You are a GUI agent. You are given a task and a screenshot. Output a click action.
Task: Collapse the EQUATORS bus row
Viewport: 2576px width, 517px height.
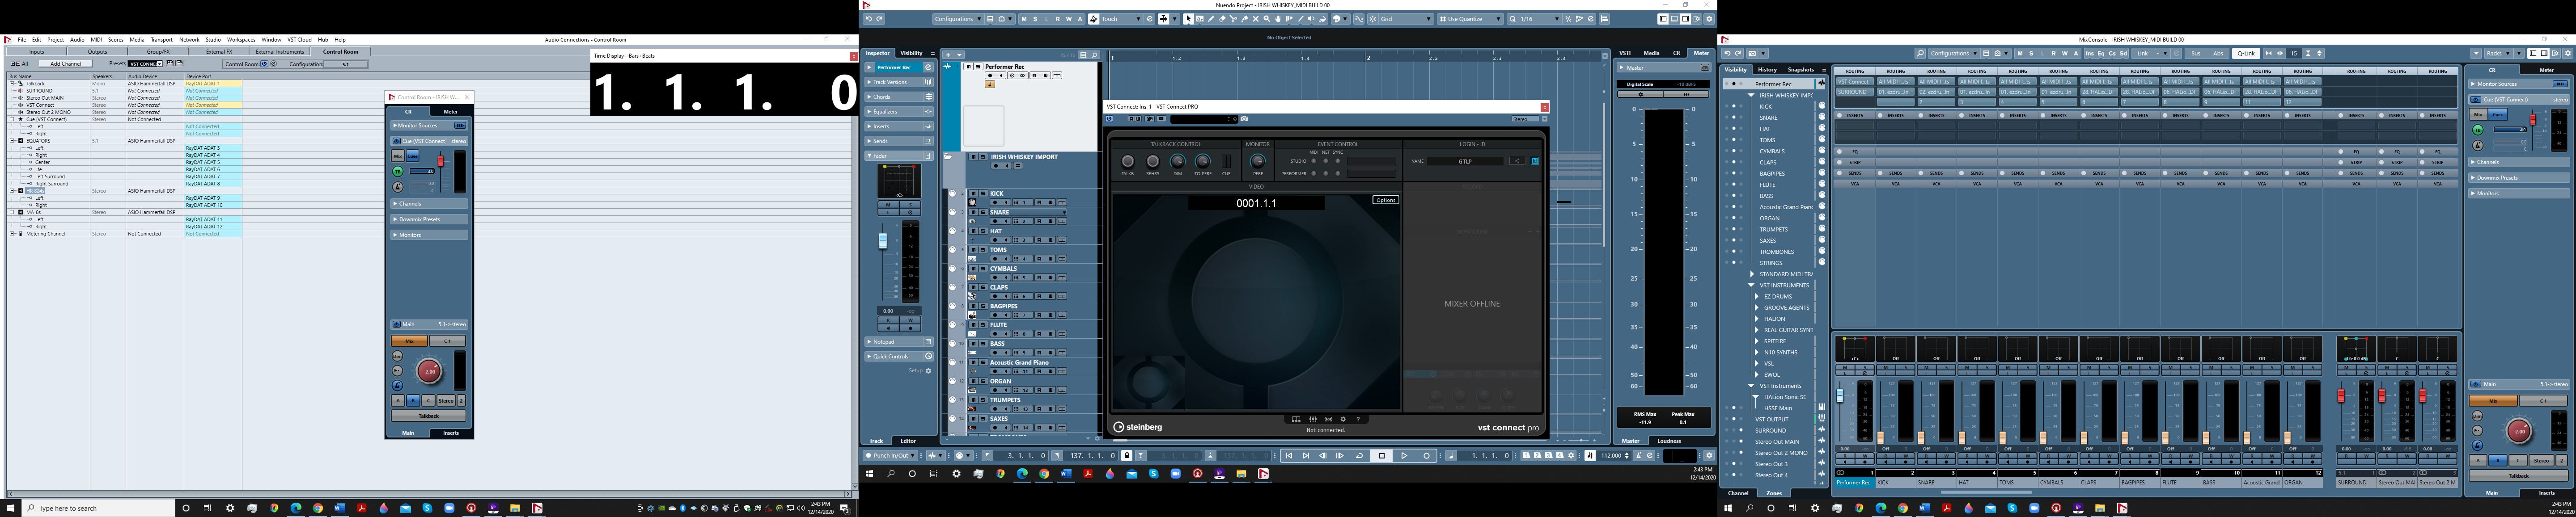pos(12,141)
